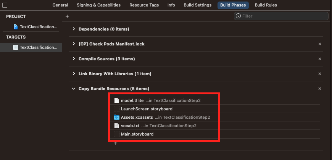
Task: Click into the Filter search field
Action: (282, 16)
